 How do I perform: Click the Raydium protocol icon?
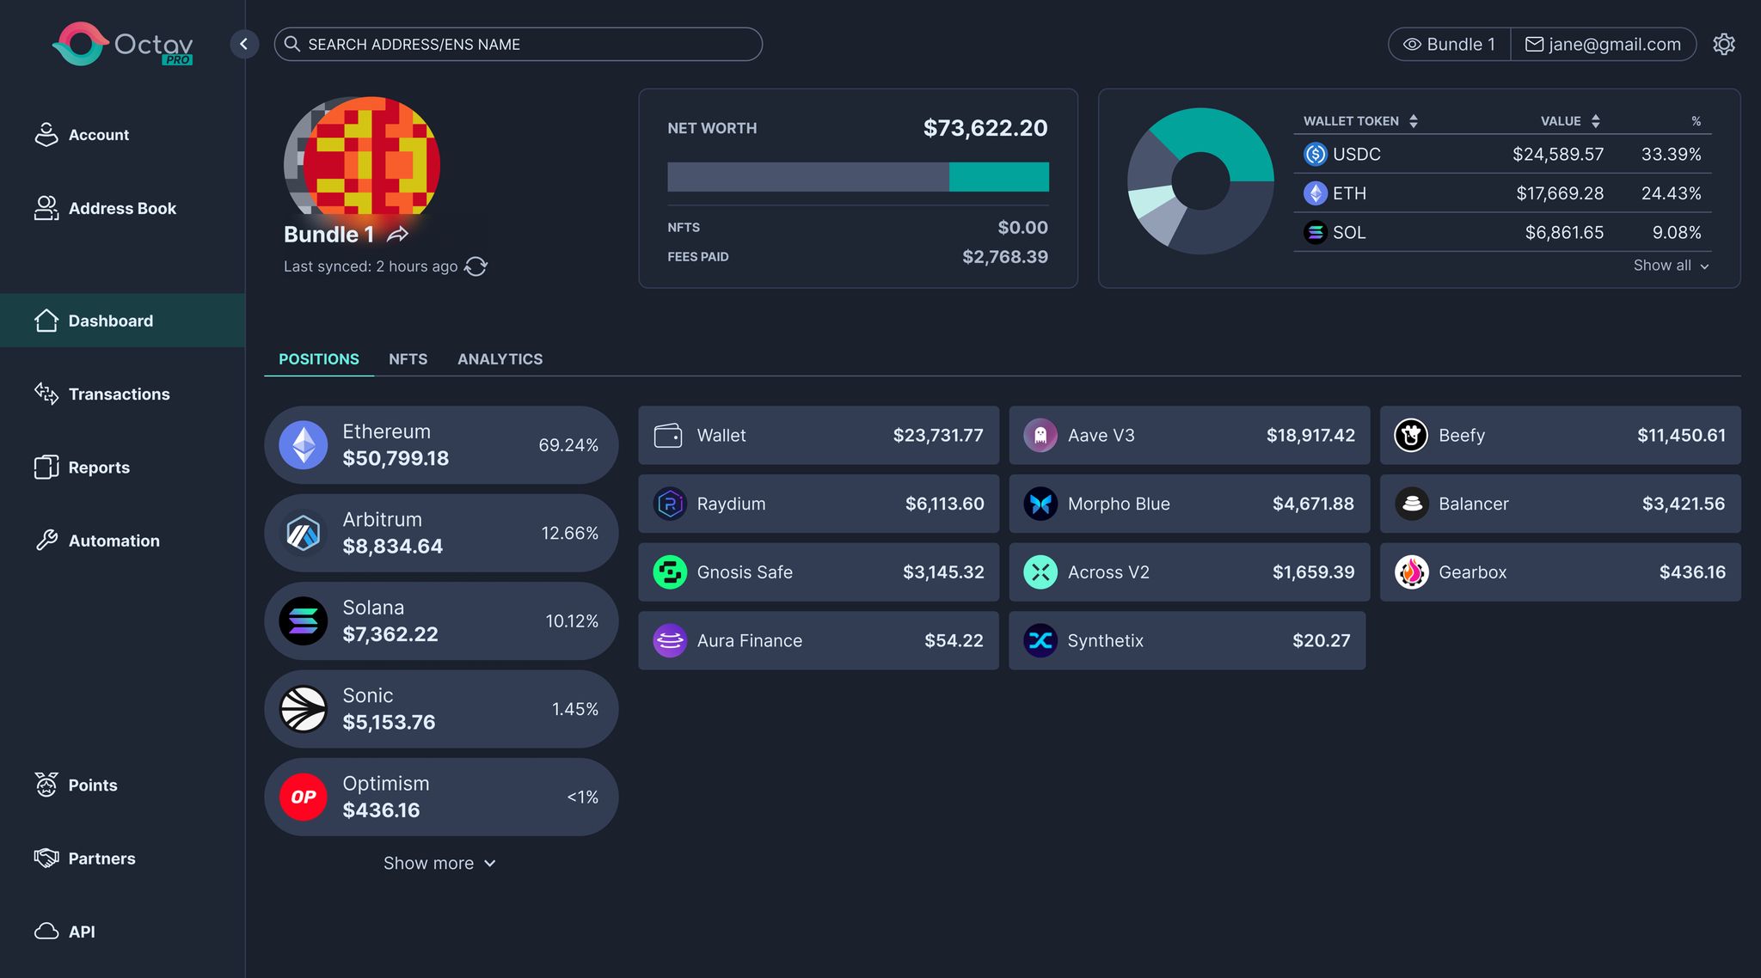(670, 504)
